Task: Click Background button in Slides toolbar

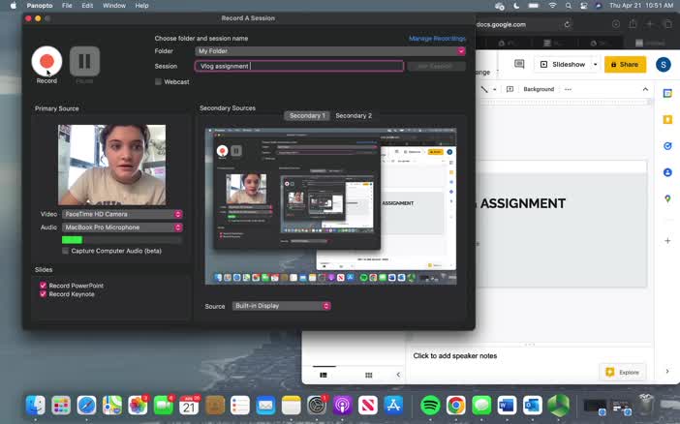Action: [x=539, y=89]
